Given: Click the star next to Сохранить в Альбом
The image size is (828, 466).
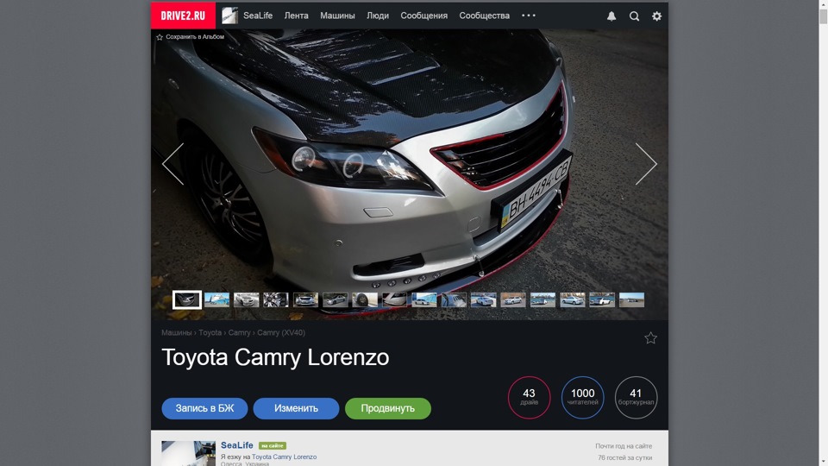Looking at the screenshot, I should pyautogui.click(x=160, y=37).
